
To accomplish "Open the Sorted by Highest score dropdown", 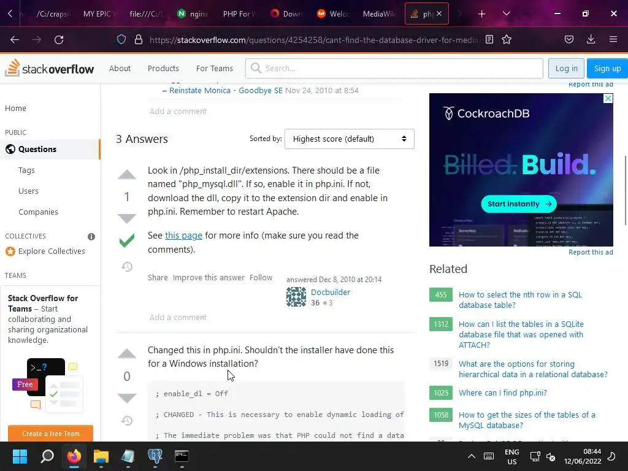I will (349, 139).
